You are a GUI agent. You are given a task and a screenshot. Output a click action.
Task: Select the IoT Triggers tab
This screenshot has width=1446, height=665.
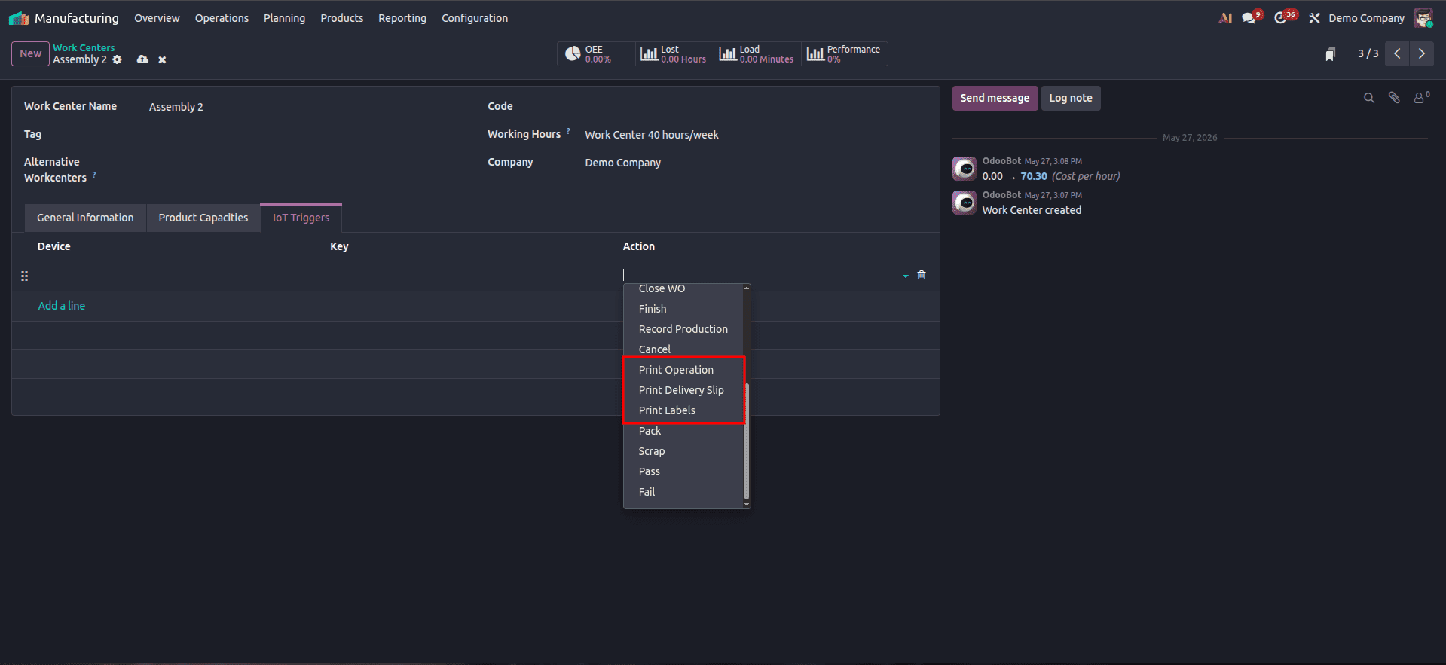(301, 218)
